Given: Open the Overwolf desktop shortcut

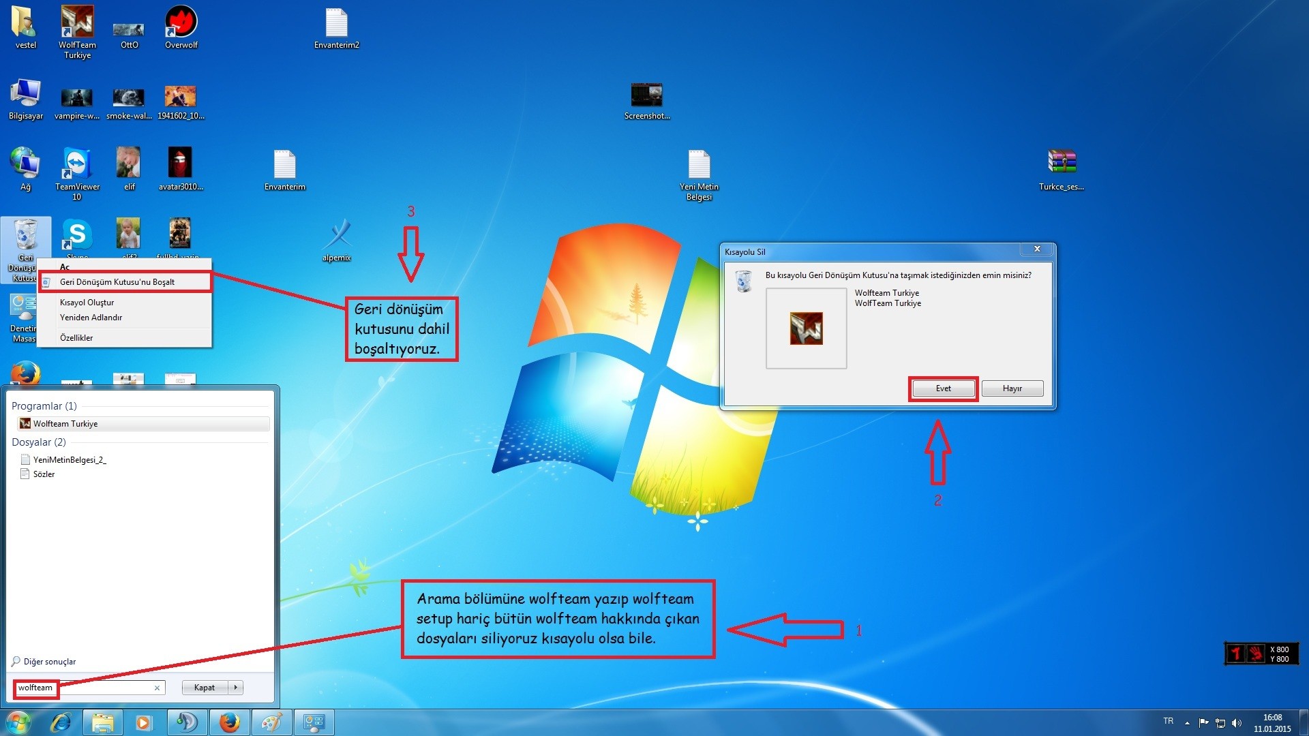Looking at the screenshot, I should click(x=181, y=27).
